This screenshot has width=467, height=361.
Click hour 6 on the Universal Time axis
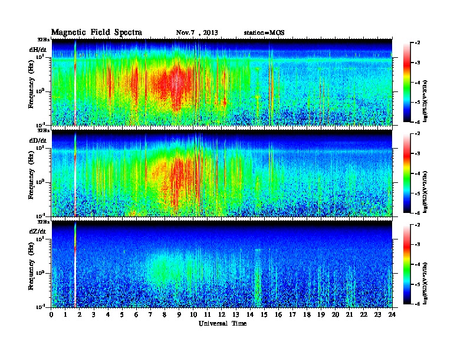tap(136, 315)
